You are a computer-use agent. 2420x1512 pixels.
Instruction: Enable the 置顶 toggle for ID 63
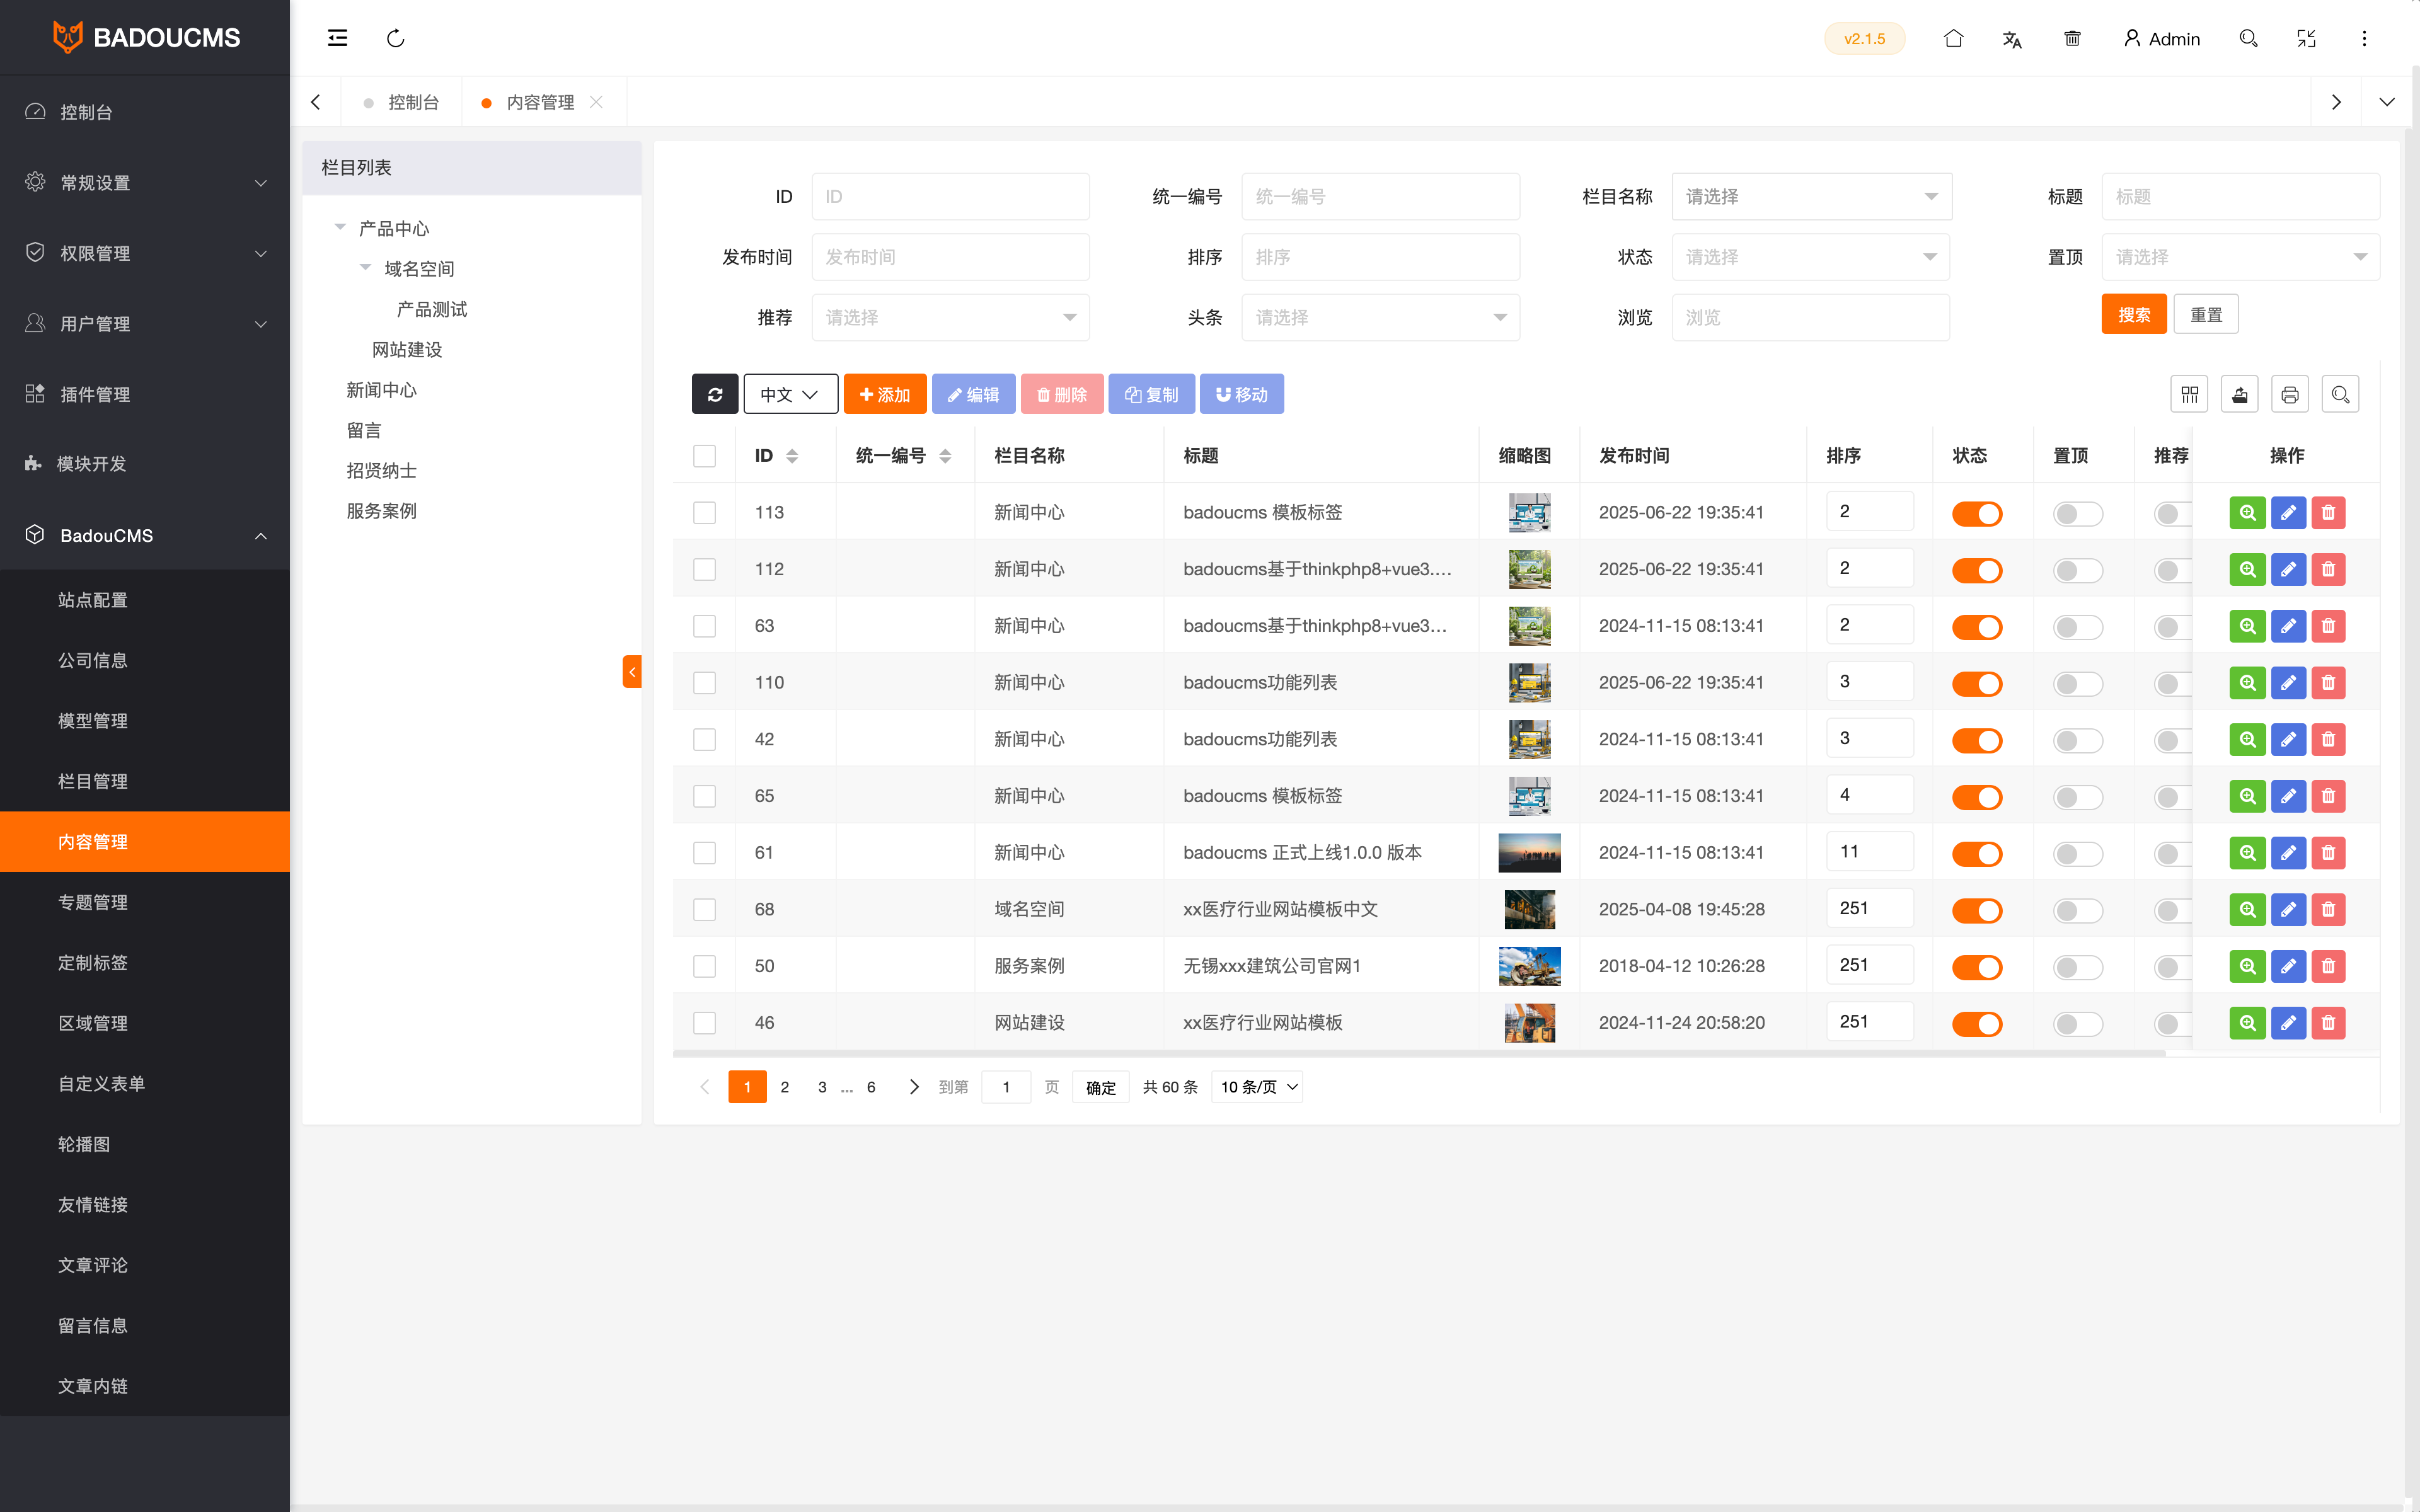pyautogui.click(x=2077, y=627)
